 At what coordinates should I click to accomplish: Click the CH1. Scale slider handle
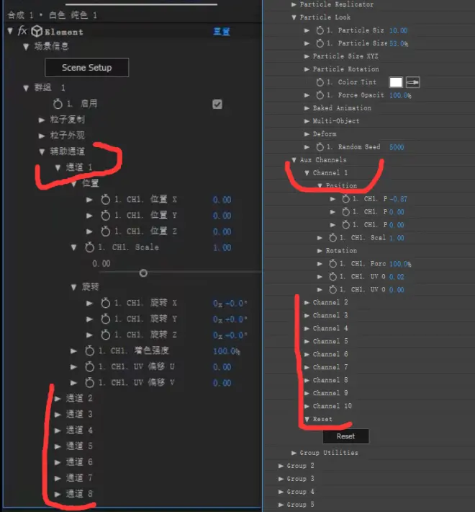click(143, 273)
